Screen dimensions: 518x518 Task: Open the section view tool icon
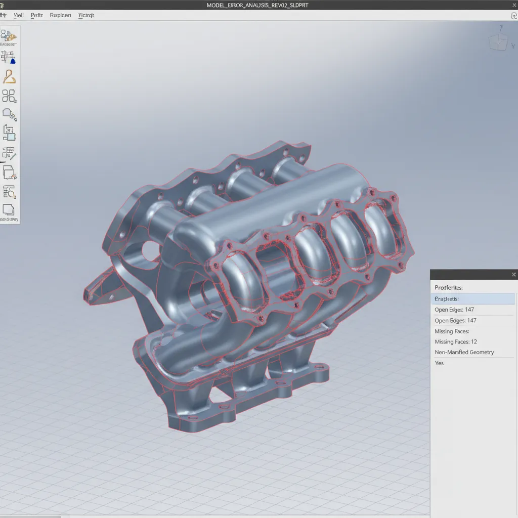tap(9, 133)
